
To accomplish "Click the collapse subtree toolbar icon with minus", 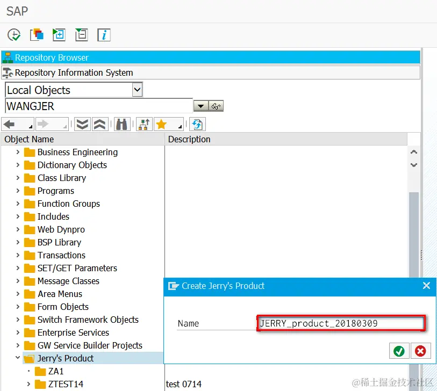I will pos(81,35).
